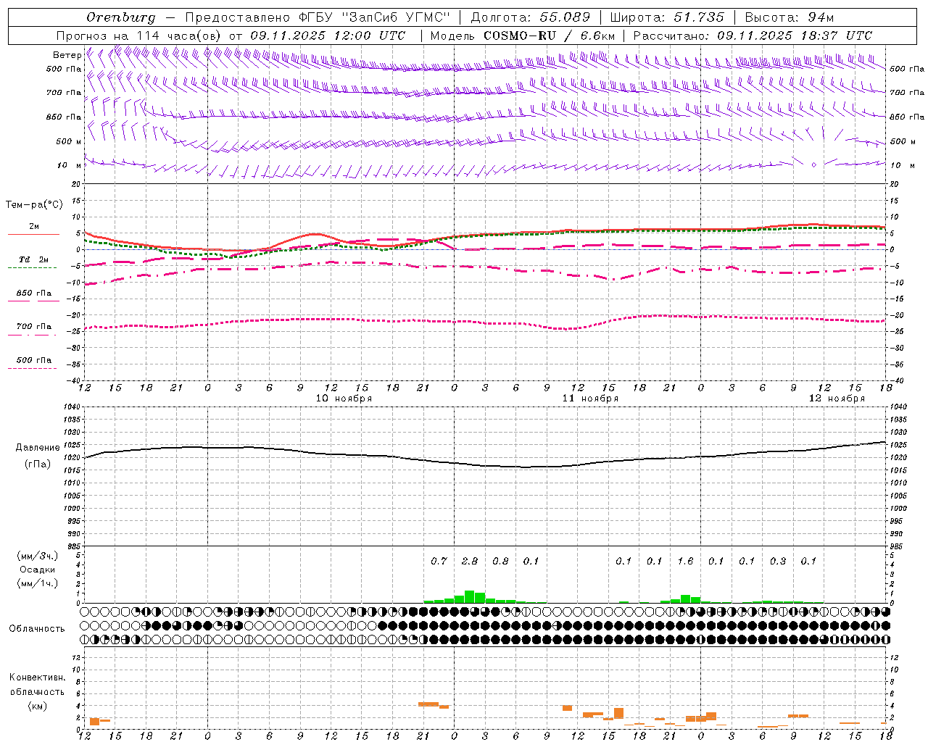Click the precipitation value "0.8"
The width and height of the screenshot is (928, 742).
(x=500, y=561)
